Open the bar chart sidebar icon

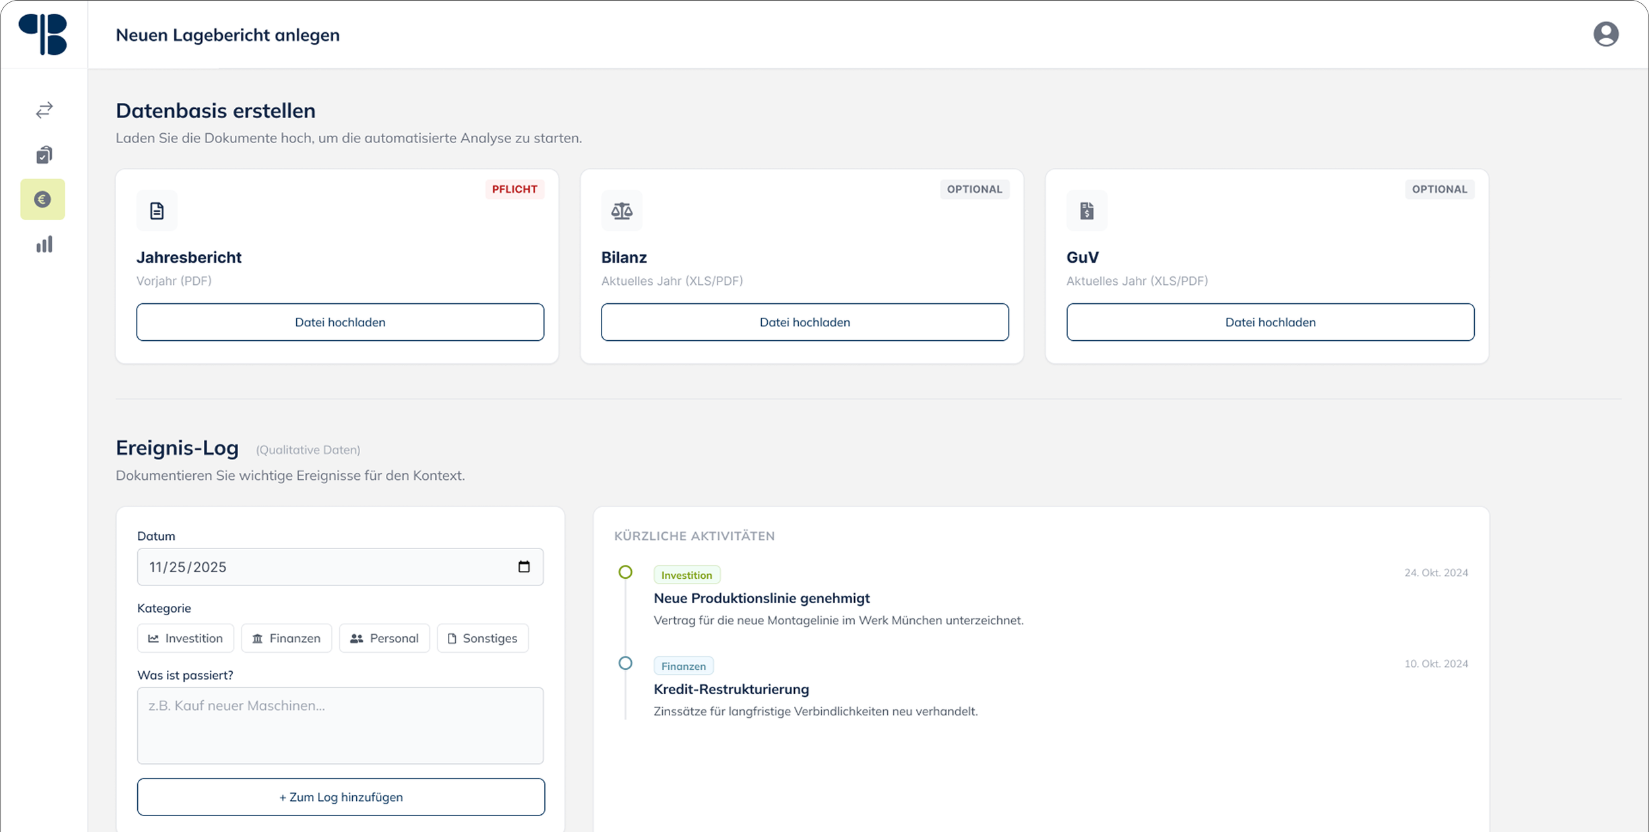(44, 245)
